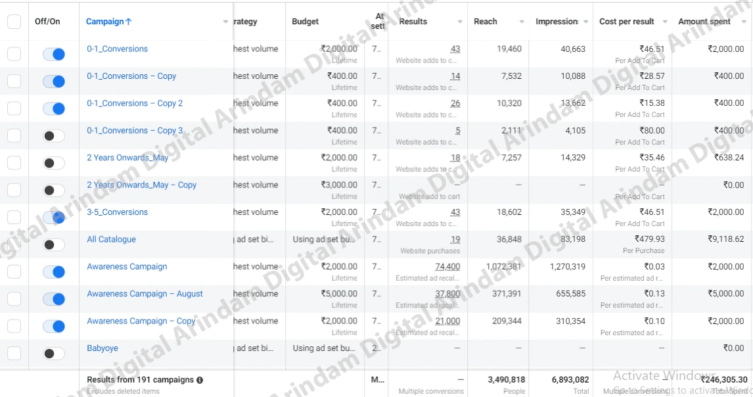The width and height of the screenshot is (753, 397).
Task: Open the Campaign column dropdown arrow
Action: click(x=226, y=22)
